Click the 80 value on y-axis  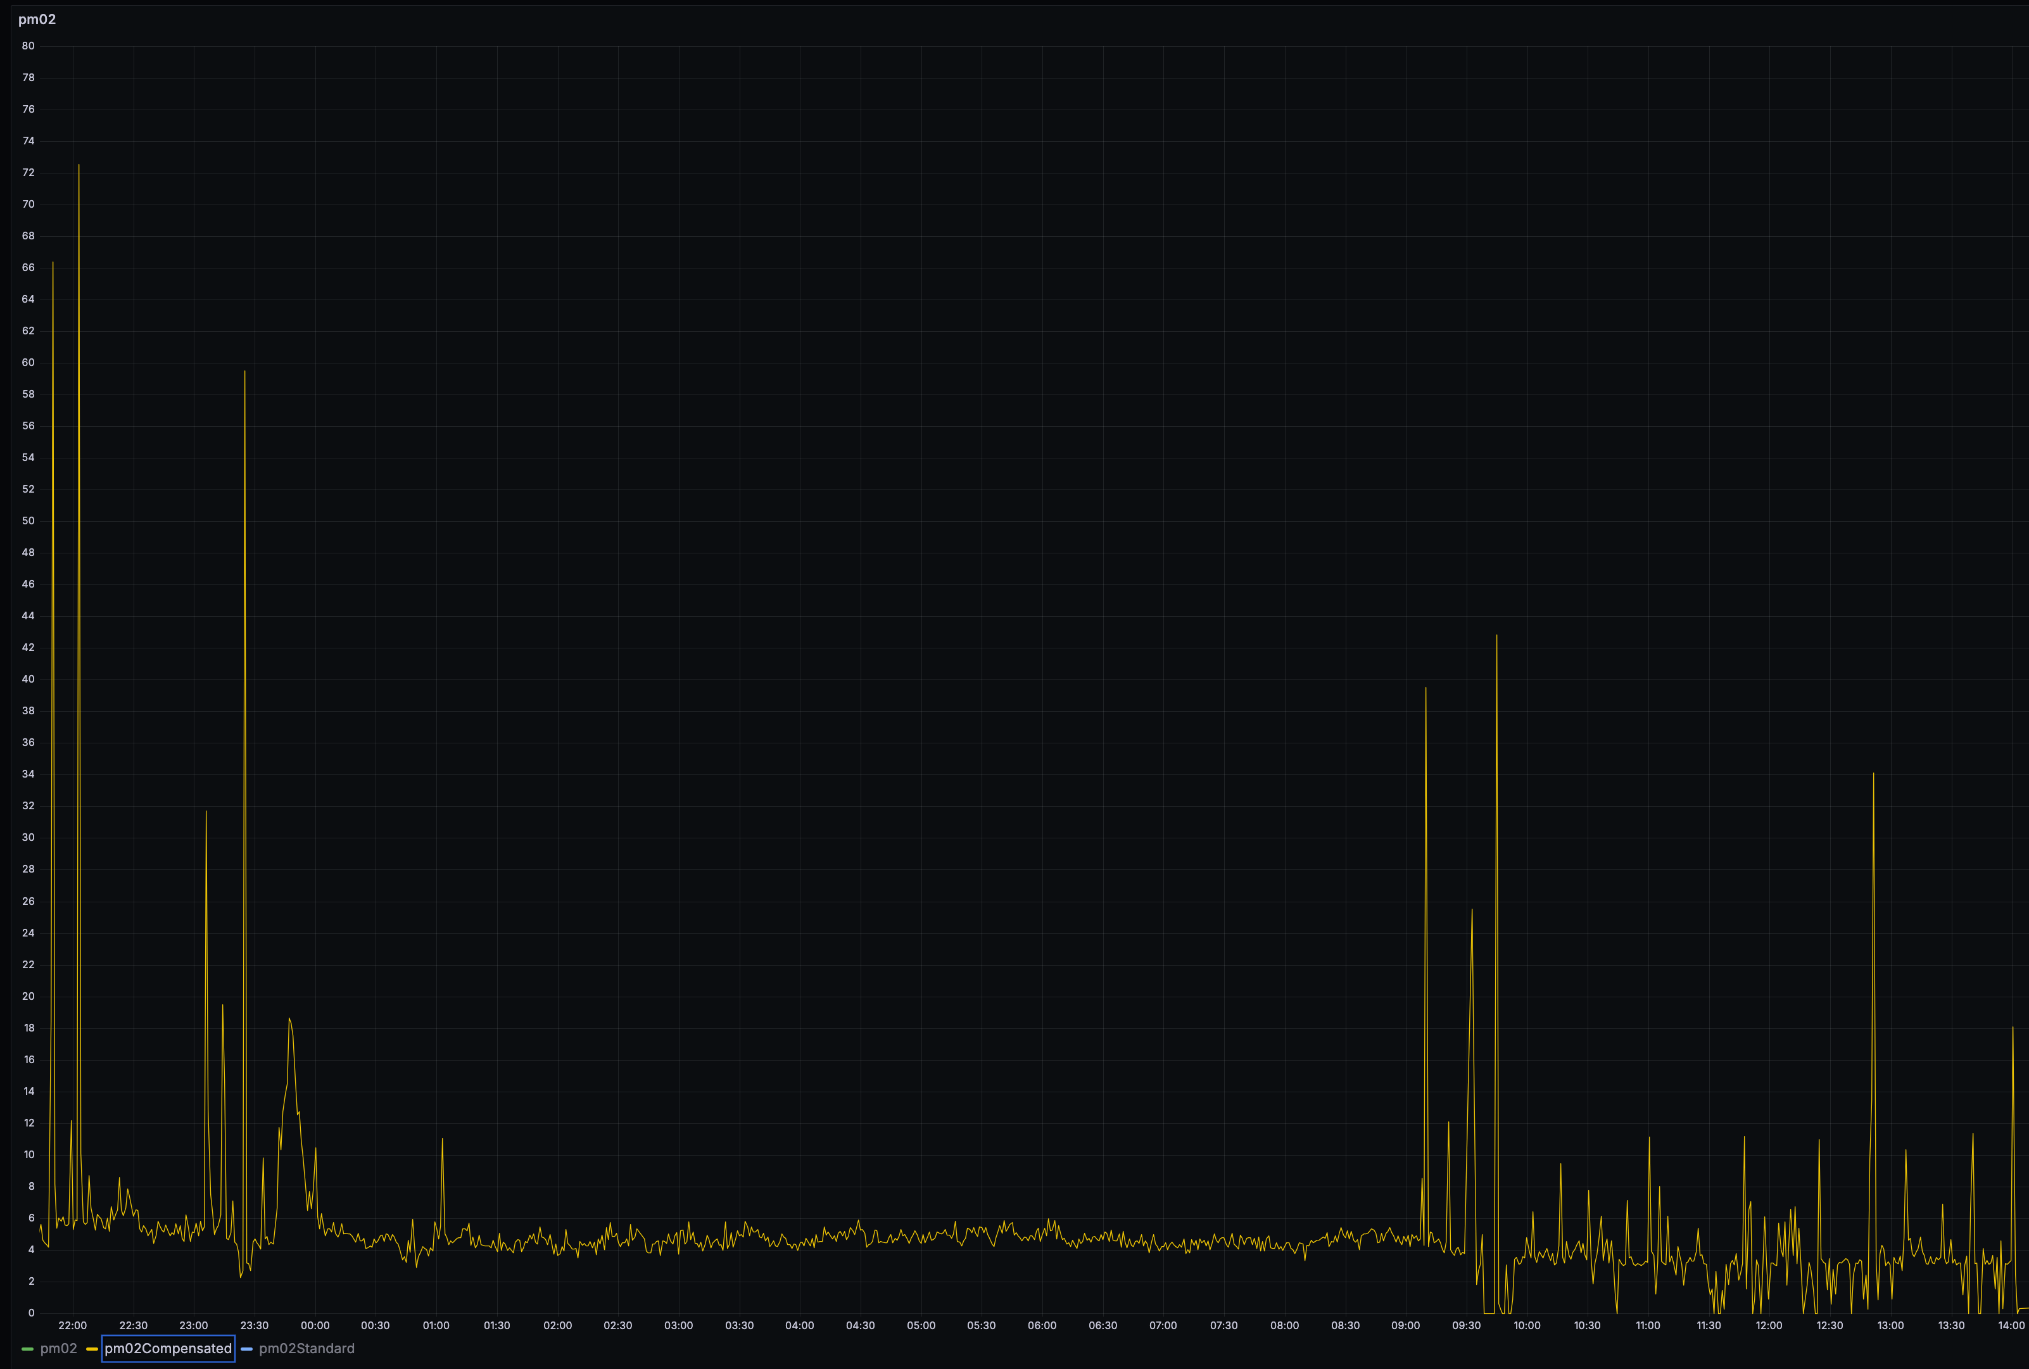coord(28,46)
